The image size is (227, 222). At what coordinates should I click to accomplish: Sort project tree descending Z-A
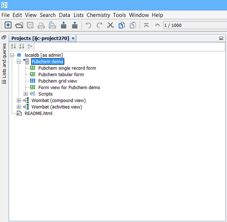point(22,46)
